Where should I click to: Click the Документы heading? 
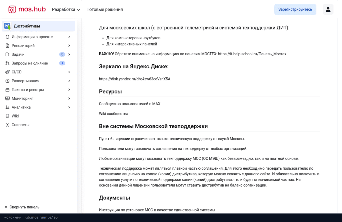[114, 198]
